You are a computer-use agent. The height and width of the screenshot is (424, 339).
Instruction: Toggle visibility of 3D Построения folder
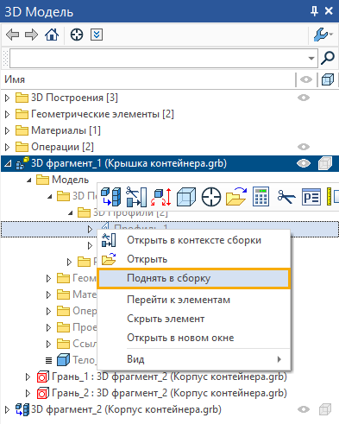click(x=304, y=98)
